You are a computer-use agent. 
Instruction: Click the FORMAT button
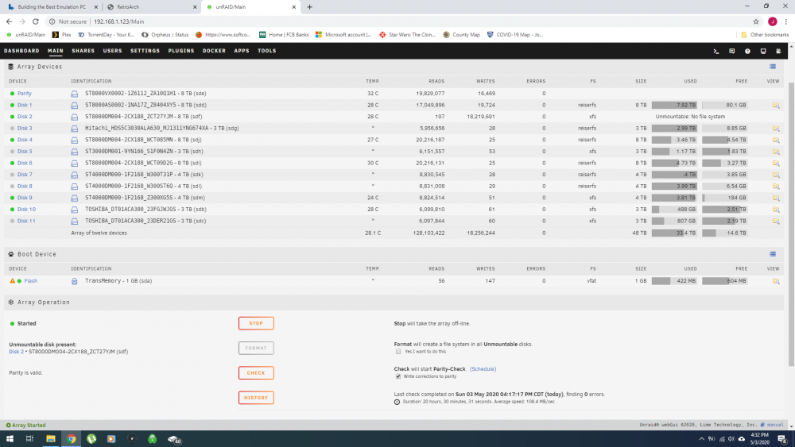256,348
